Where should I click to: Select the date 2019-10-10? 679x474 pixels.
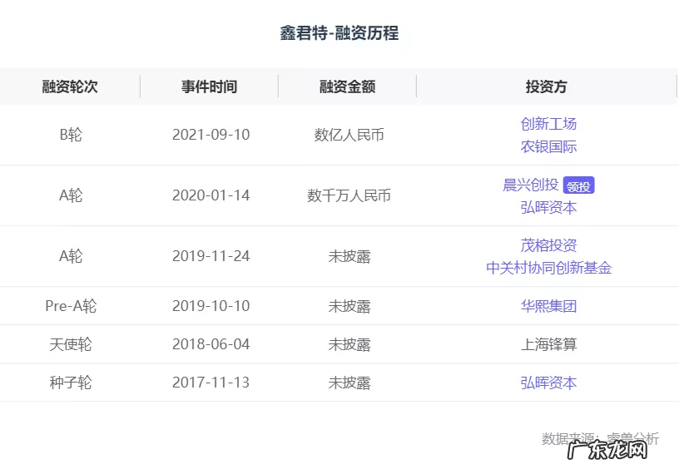[x=211, y=306]
